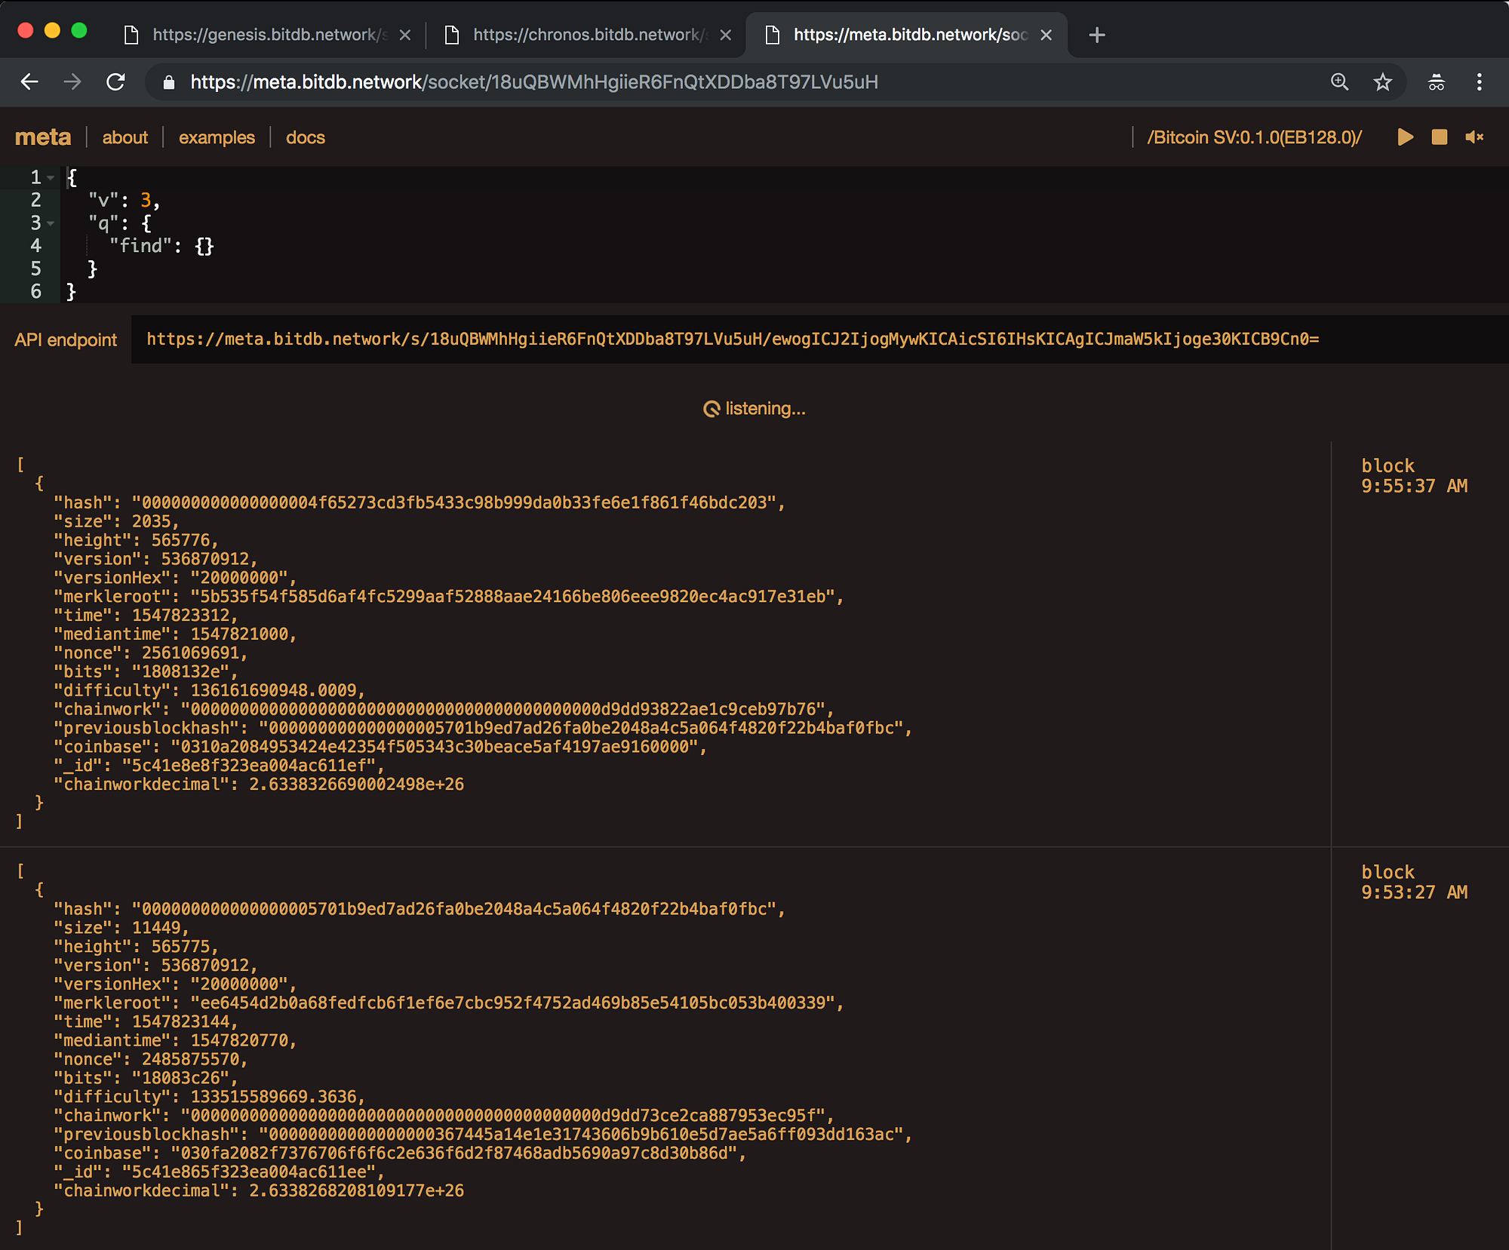Collapse the fold arrow on line 1
This screenshot has height=1250, width=1509.
tap(51, 178)
